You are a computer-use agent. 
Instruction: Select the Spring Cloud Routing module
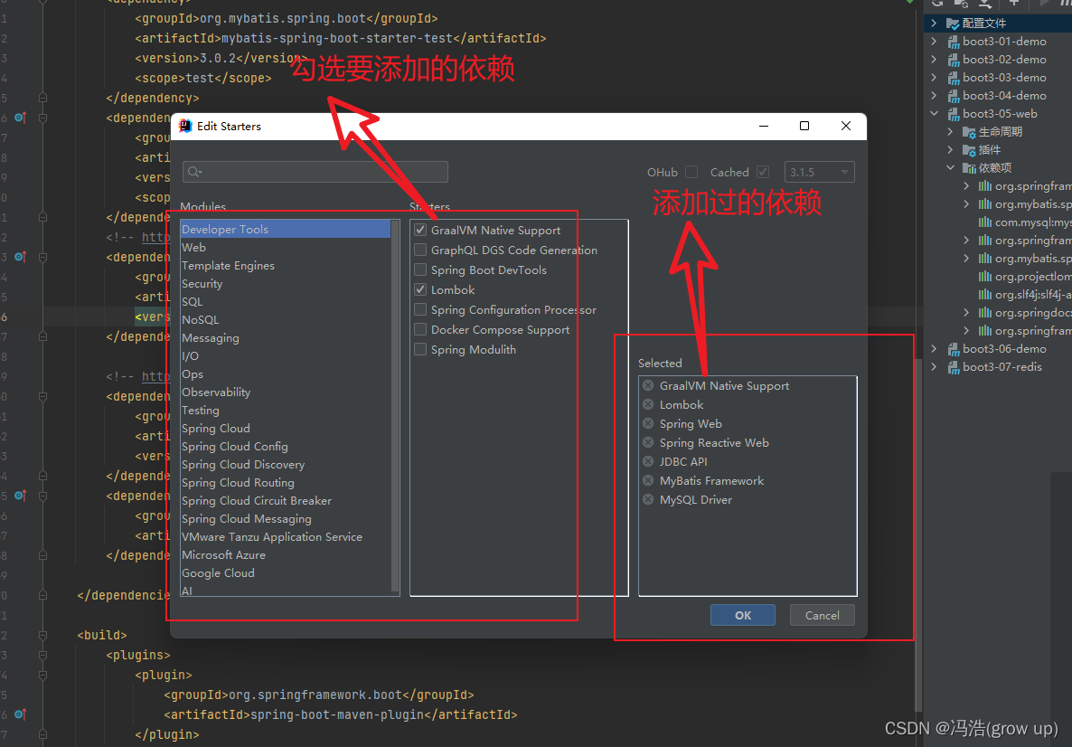click(x=285, y=483)
